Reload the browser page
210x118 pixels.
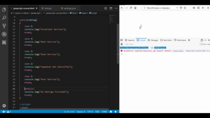(131, 8)
